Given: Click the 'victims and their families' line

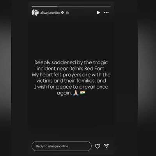Looking at the screenshot, I should point(71,81).
